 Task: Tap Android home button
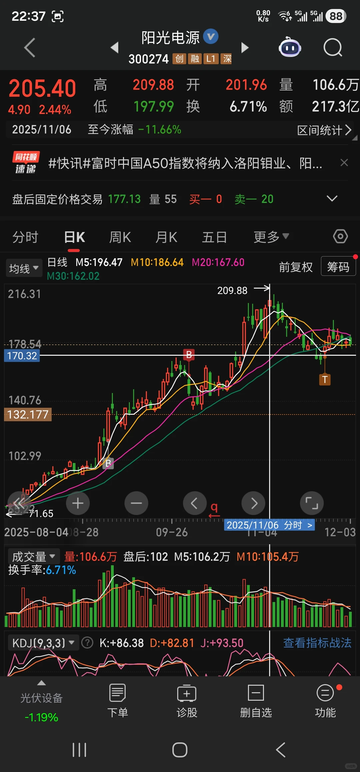(180, 750)
